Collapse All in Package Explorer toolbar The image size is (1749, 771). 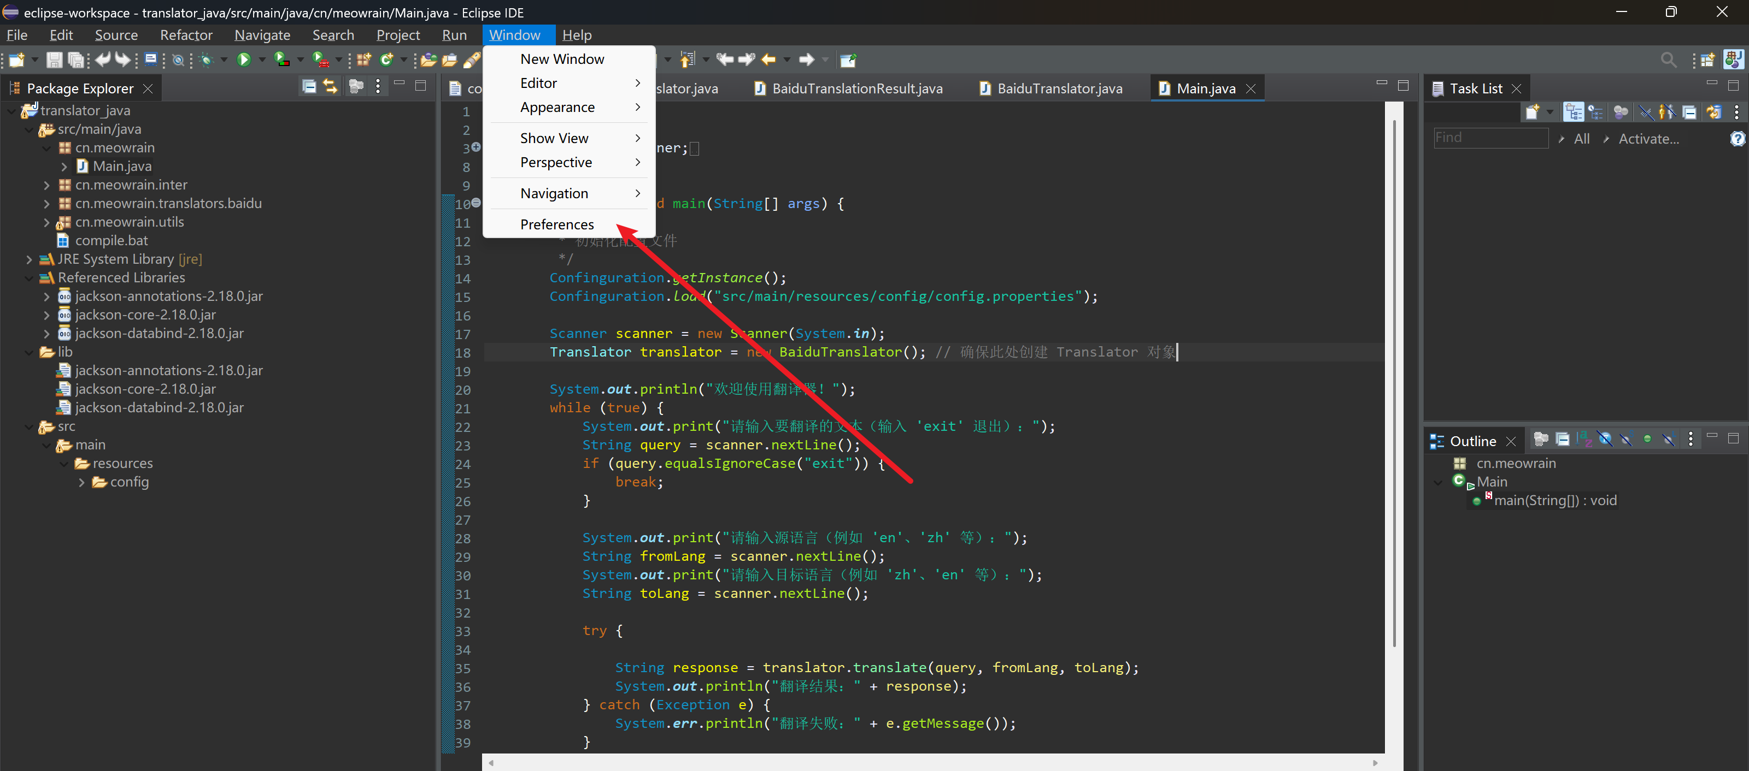[309, 87]
